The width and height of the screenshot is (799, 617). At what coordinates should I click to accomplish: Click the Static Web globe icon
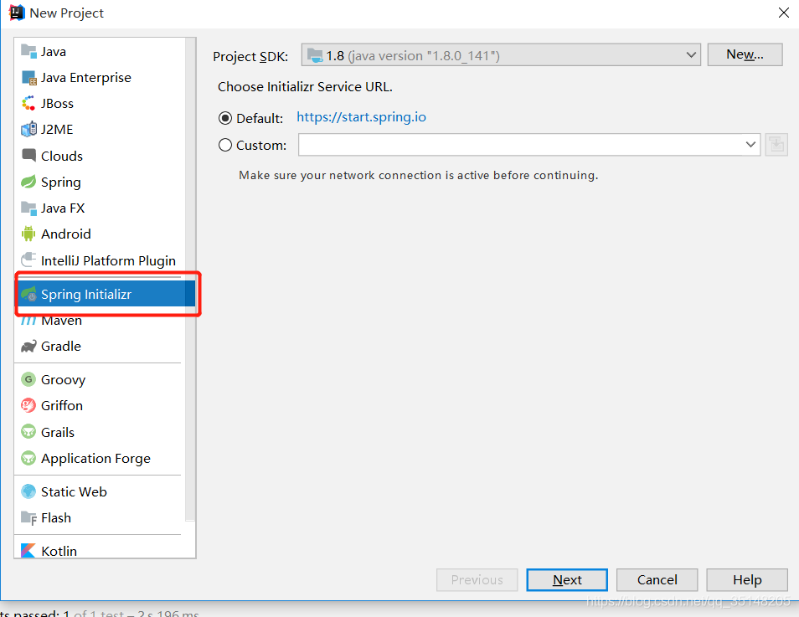[28, 491]
